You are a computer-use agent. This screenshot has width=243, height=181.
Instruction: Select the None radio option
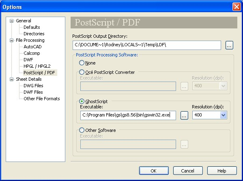[x=82, y=63]
